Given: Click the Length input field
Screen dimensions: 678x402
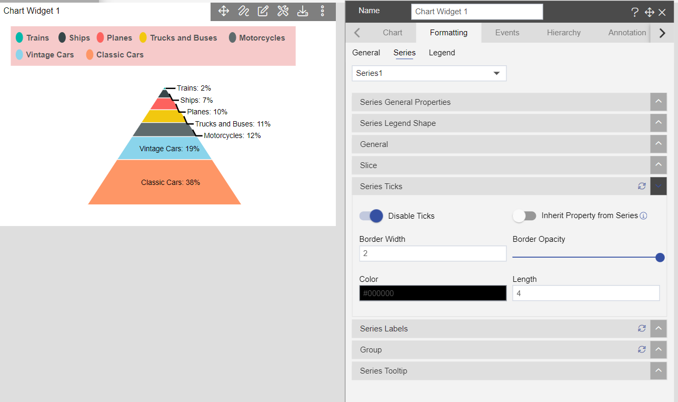Looking at the screenshot, I should tap(586, 293).
